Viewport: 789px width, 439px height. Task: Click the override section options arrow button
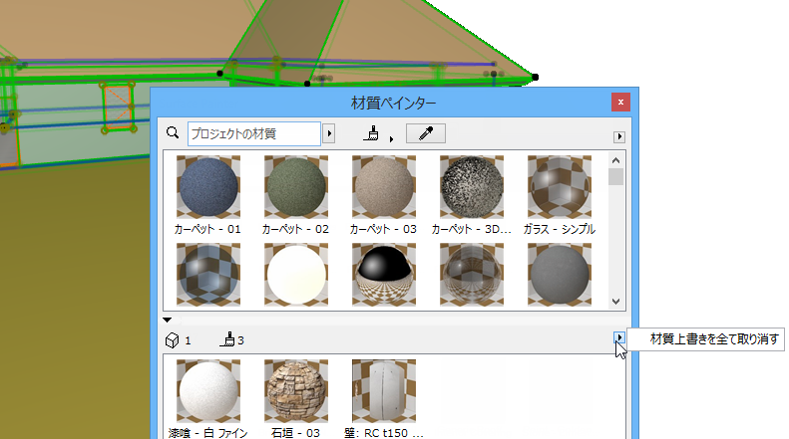(x=618, y=337)
